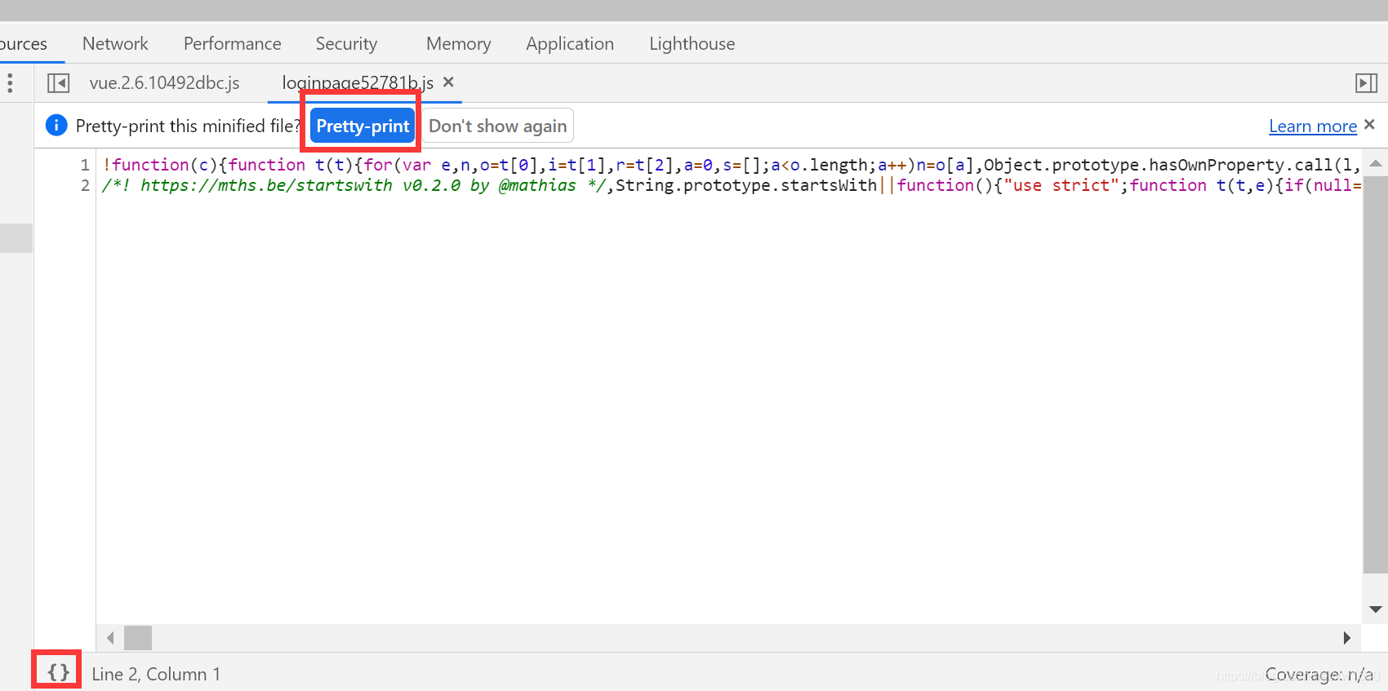The height and width of the screenshot is (691, 1388).
Task: Open the Learn more link
Action: 1312,126
